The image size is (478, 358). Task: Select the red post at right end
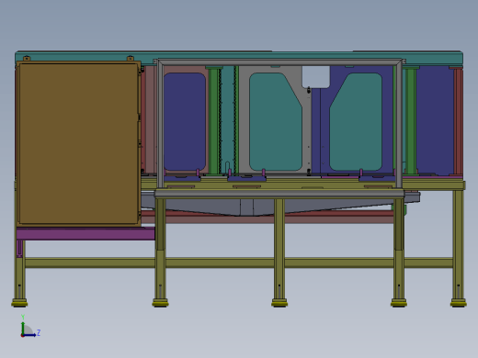click(x=458, y=121)
